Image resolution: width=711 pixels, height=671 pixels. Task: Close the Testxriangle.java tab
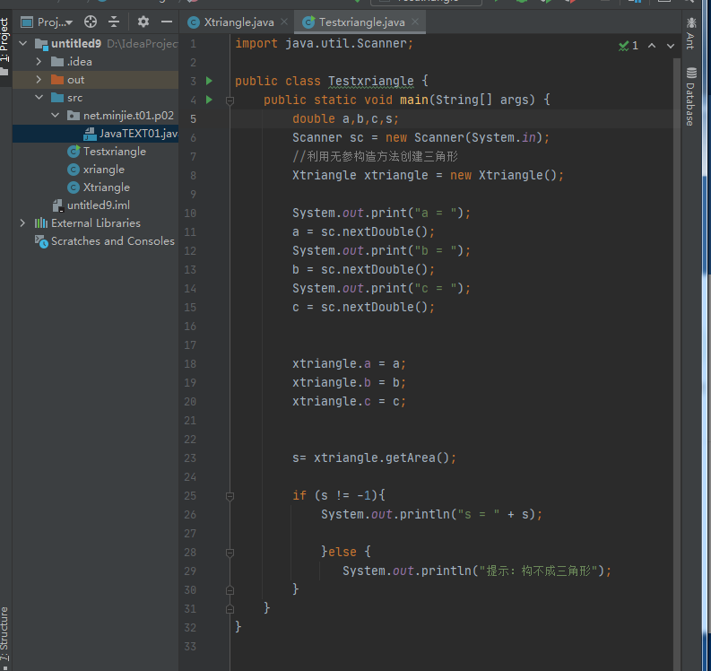click(413, 22)
